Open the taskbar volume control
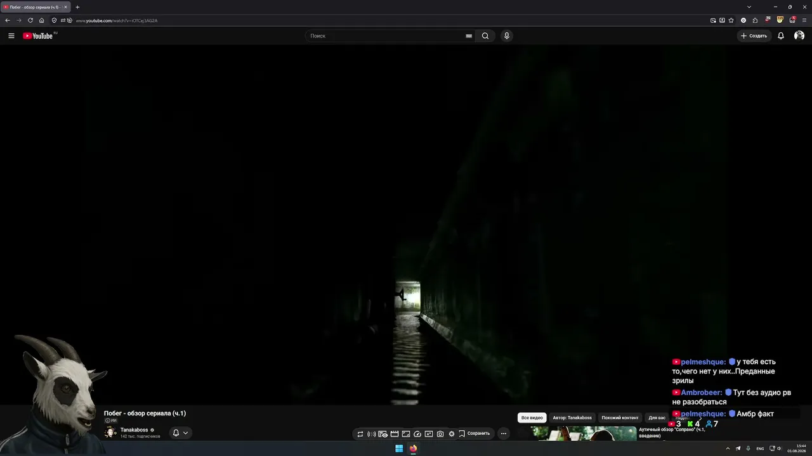812x456 pixels. [780, 448]
